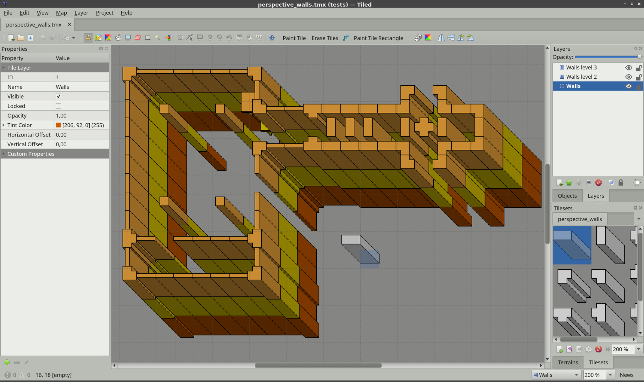Select the Wang Brush tool

108,38
